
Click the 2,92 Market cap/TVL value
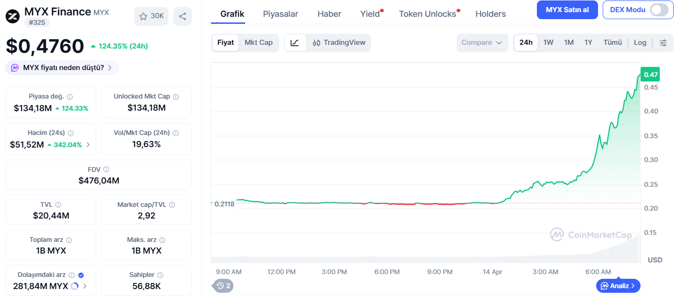[146, 216]
